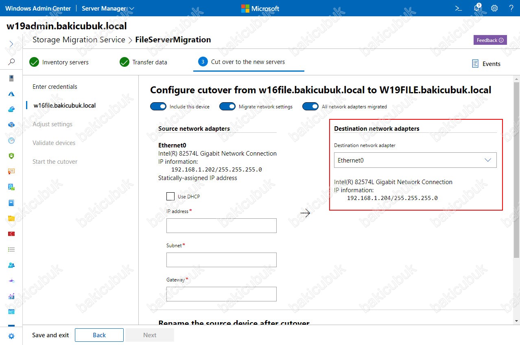Image resolution: width=520 pixels, height=345 pixels.
Task: Go to Transfer data step
Action: pyautogui.click(x=143, y=62)
